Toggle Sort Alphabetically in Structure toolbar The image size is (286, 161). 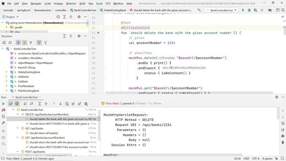[x=10, y=42]
